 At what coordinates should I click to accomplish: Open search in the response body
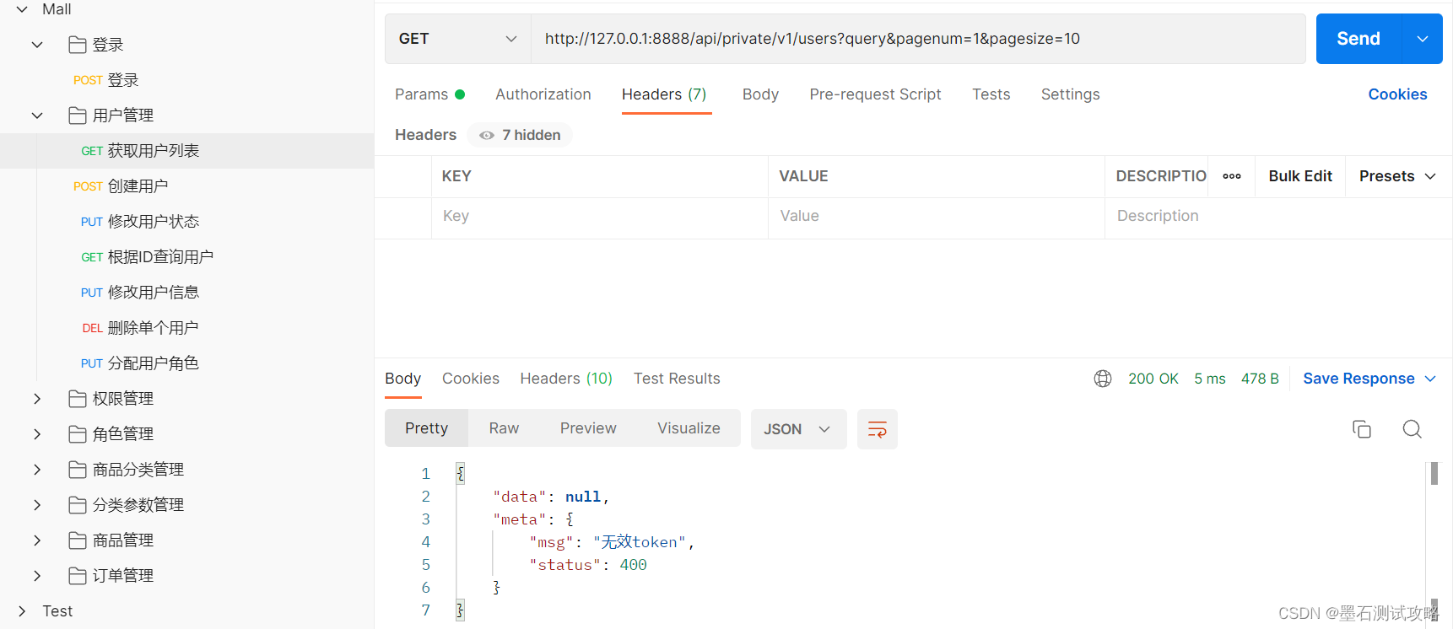coord(1412,429)
